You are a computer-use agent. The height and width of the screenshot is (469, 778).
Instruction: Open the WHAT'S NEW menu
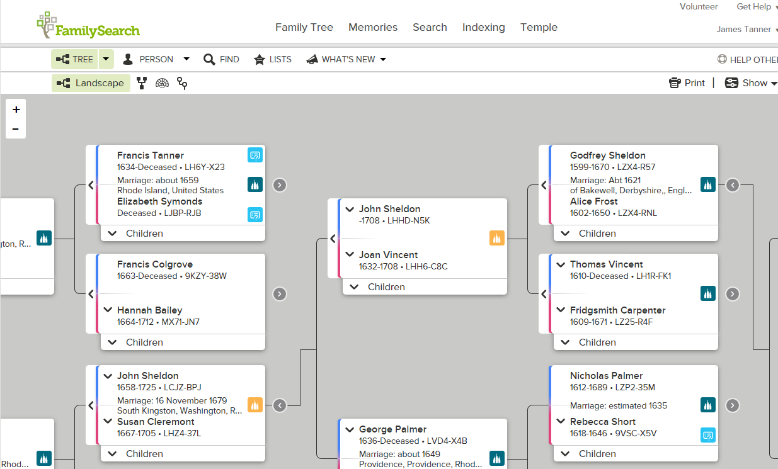[346, 59]
